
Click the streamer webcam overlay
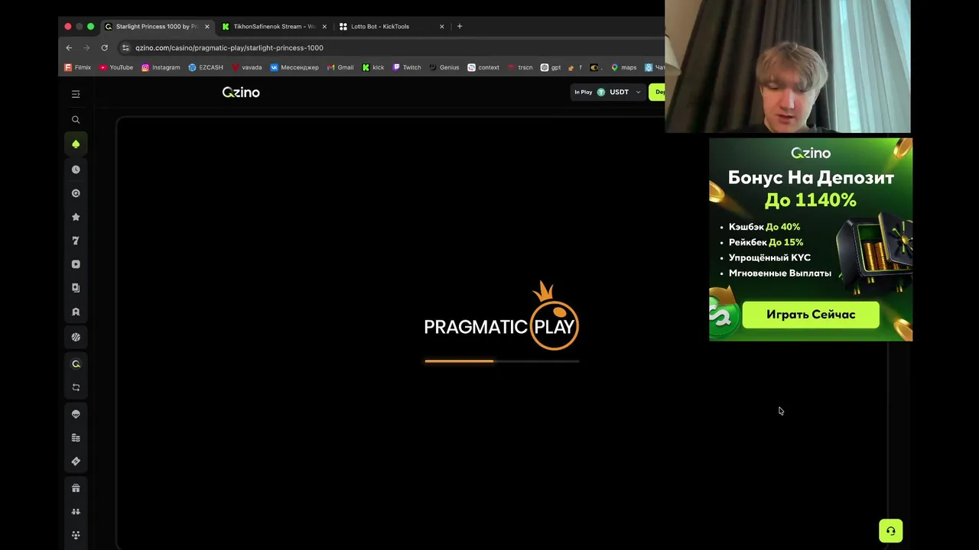pos(788,66)
